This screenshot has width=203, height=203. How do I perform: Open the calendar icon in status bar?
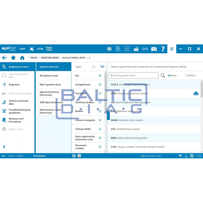tap(192, 156)
